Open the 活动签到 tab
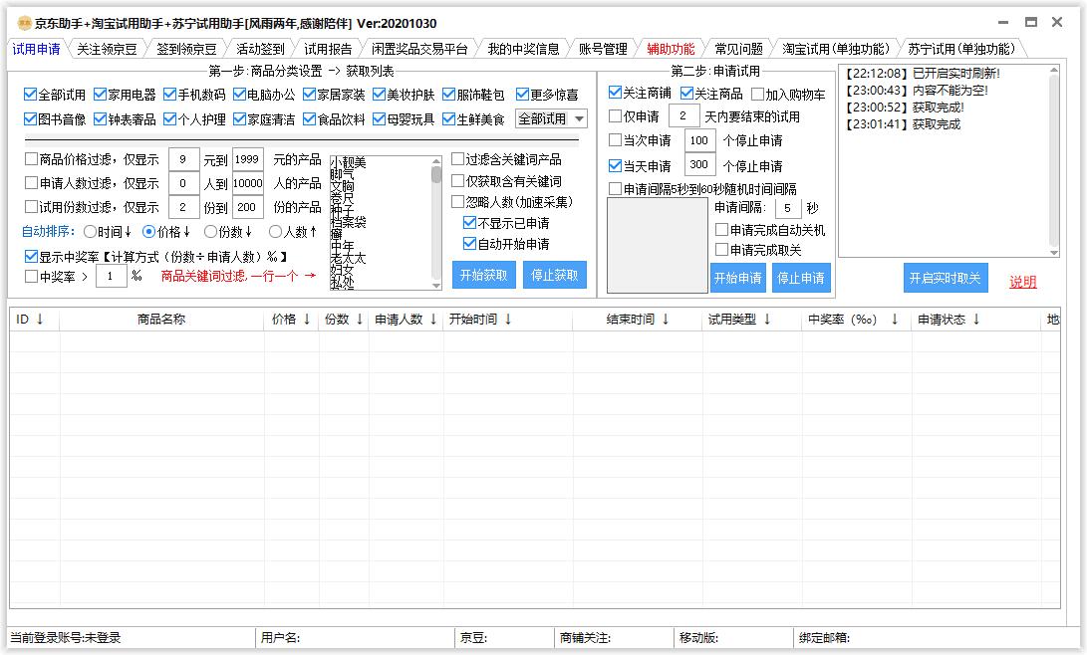 pyautogui.click(x=260, y=49)
